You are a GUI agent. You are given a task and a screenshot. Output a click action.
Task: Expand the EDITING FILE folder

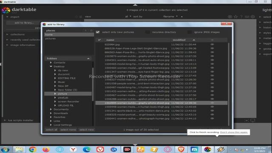(55, 78)
